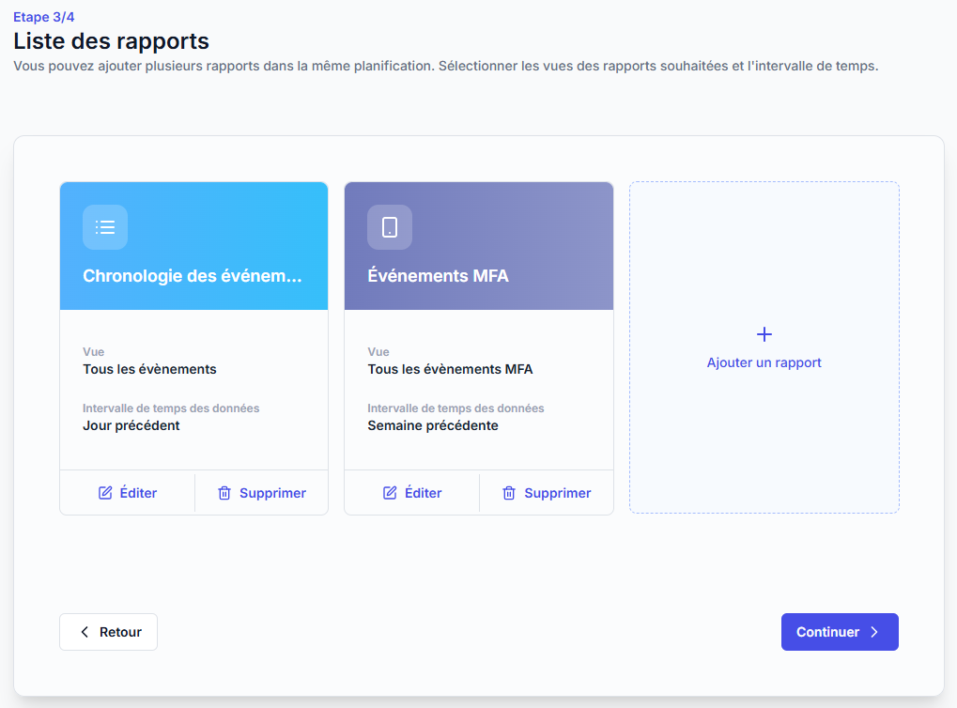Click the Jour précédent time interval value
This screenshot has width=957, height=708.
(x=131, y=425)
